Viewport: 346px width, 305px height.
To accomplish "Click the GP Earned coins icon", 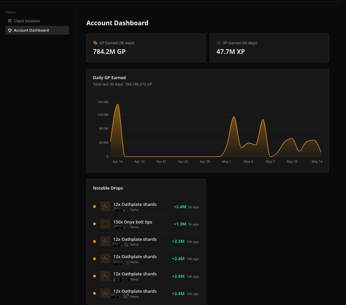I will tap(95, 43).
